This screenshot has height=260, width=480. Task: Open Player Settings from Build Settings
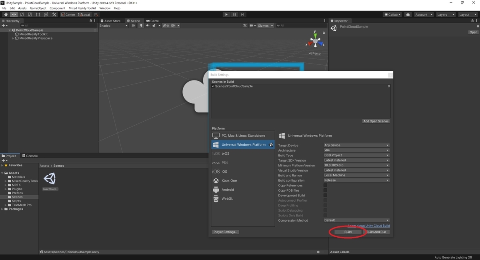coord(226,232)
